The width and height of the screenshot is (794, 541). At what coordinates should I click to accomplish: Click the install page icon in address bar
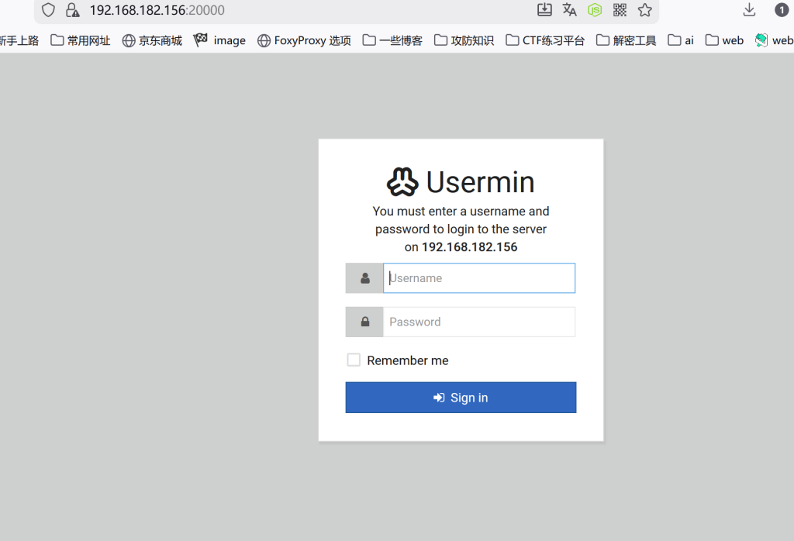click(x=544, y=9)
